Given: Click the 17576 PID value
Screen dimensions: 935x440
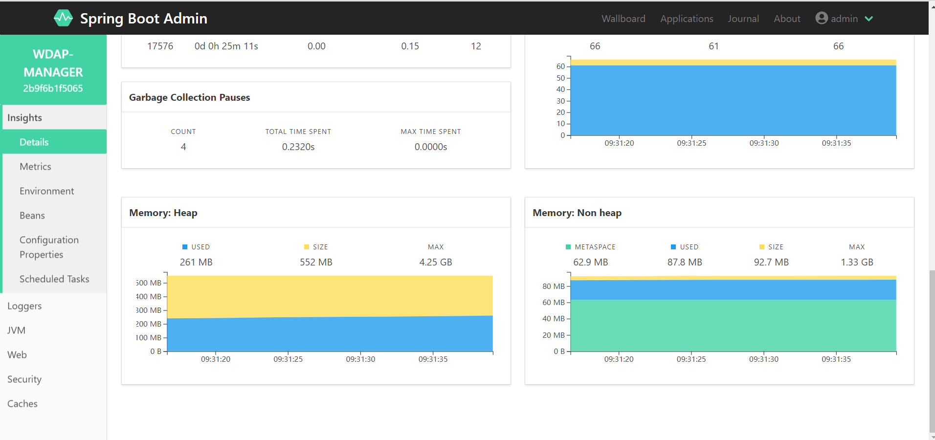Looking at the screenshot, I should coord(160,46).
